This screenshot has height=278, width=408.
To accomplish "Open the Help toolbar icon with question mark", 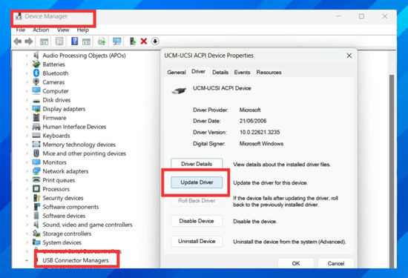I will 74,41.
